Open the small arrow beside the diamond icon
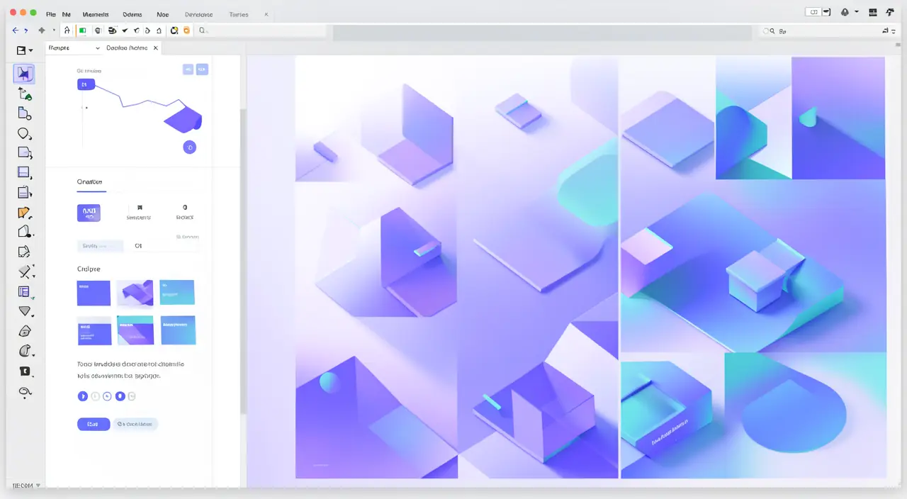This screenshot has width=907, height=499. [x=54, y=30]
